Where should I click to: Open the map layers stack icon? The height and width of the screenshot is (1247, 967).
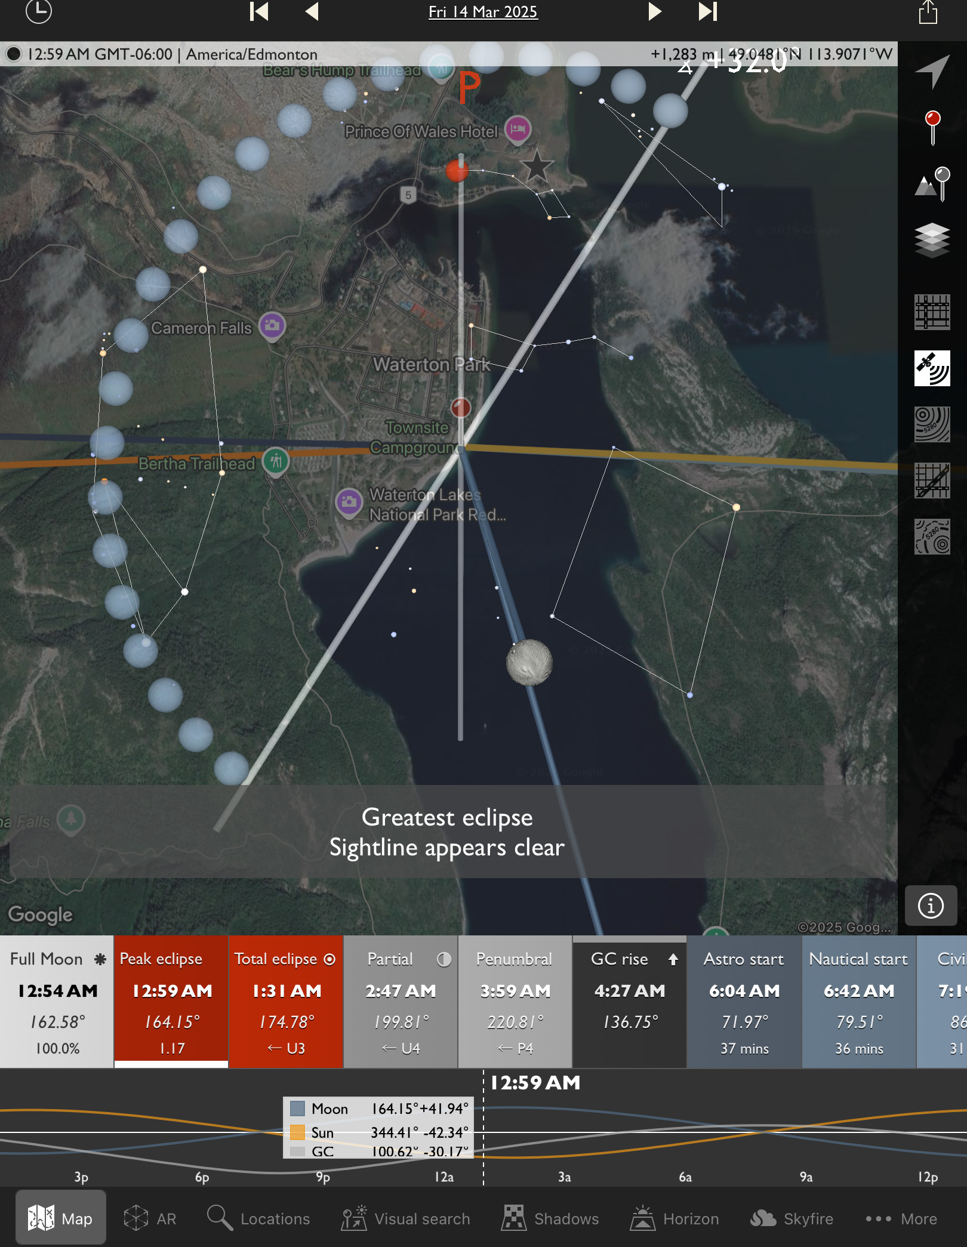pos(932,240)
